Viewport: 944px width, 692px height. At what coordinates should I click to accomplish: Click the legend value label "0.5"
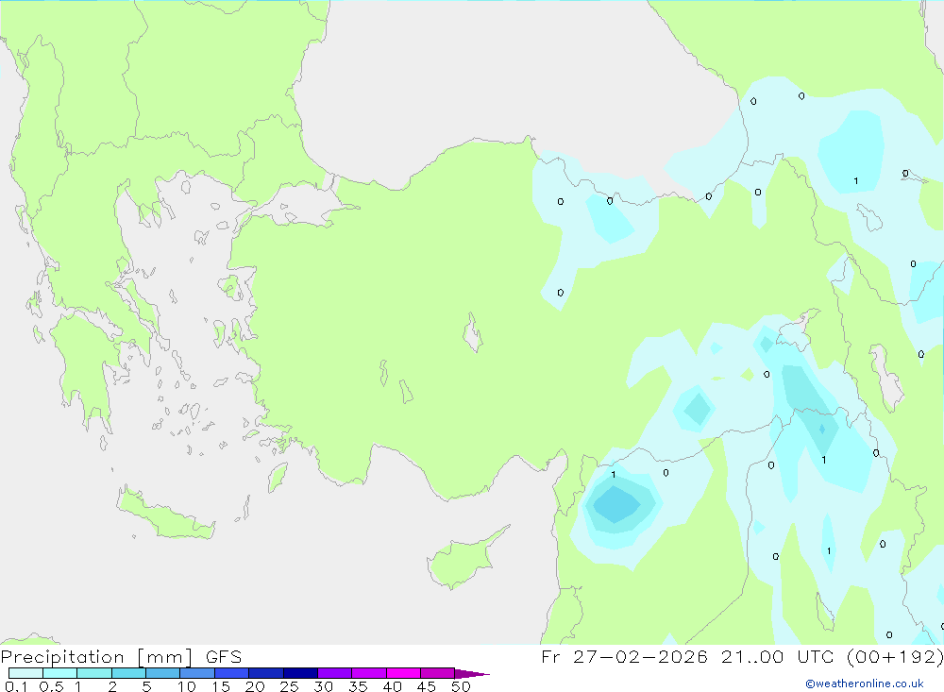coord(51,686)
